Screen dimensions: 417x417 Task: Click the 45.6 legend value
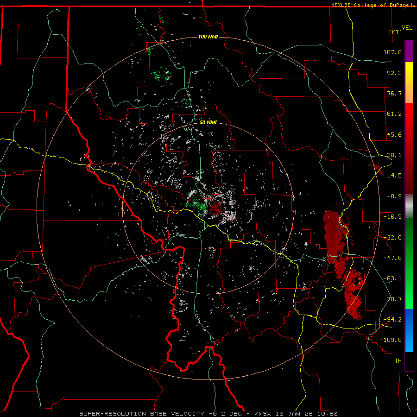394,134
